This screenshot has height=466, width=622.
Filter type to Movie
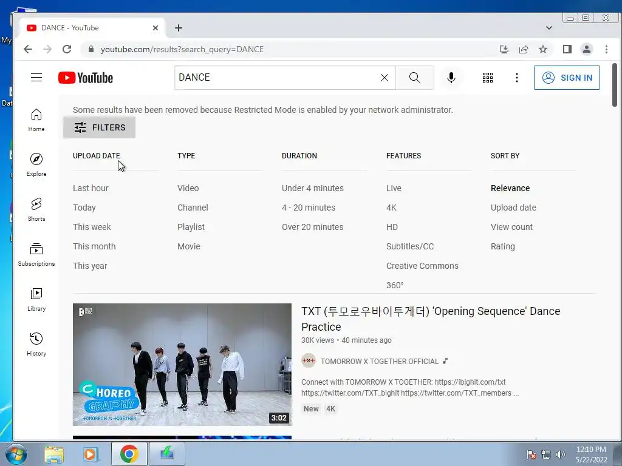(x=188, y=246)
